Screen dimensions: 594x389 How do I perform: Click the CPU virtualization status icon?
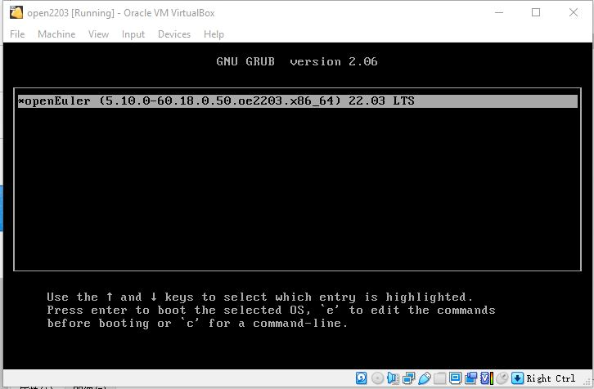tap(487, 378)
